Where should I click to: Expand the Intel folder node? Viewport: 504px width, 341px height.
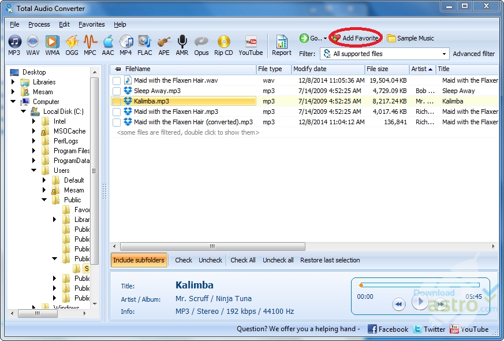pos(33,121)
